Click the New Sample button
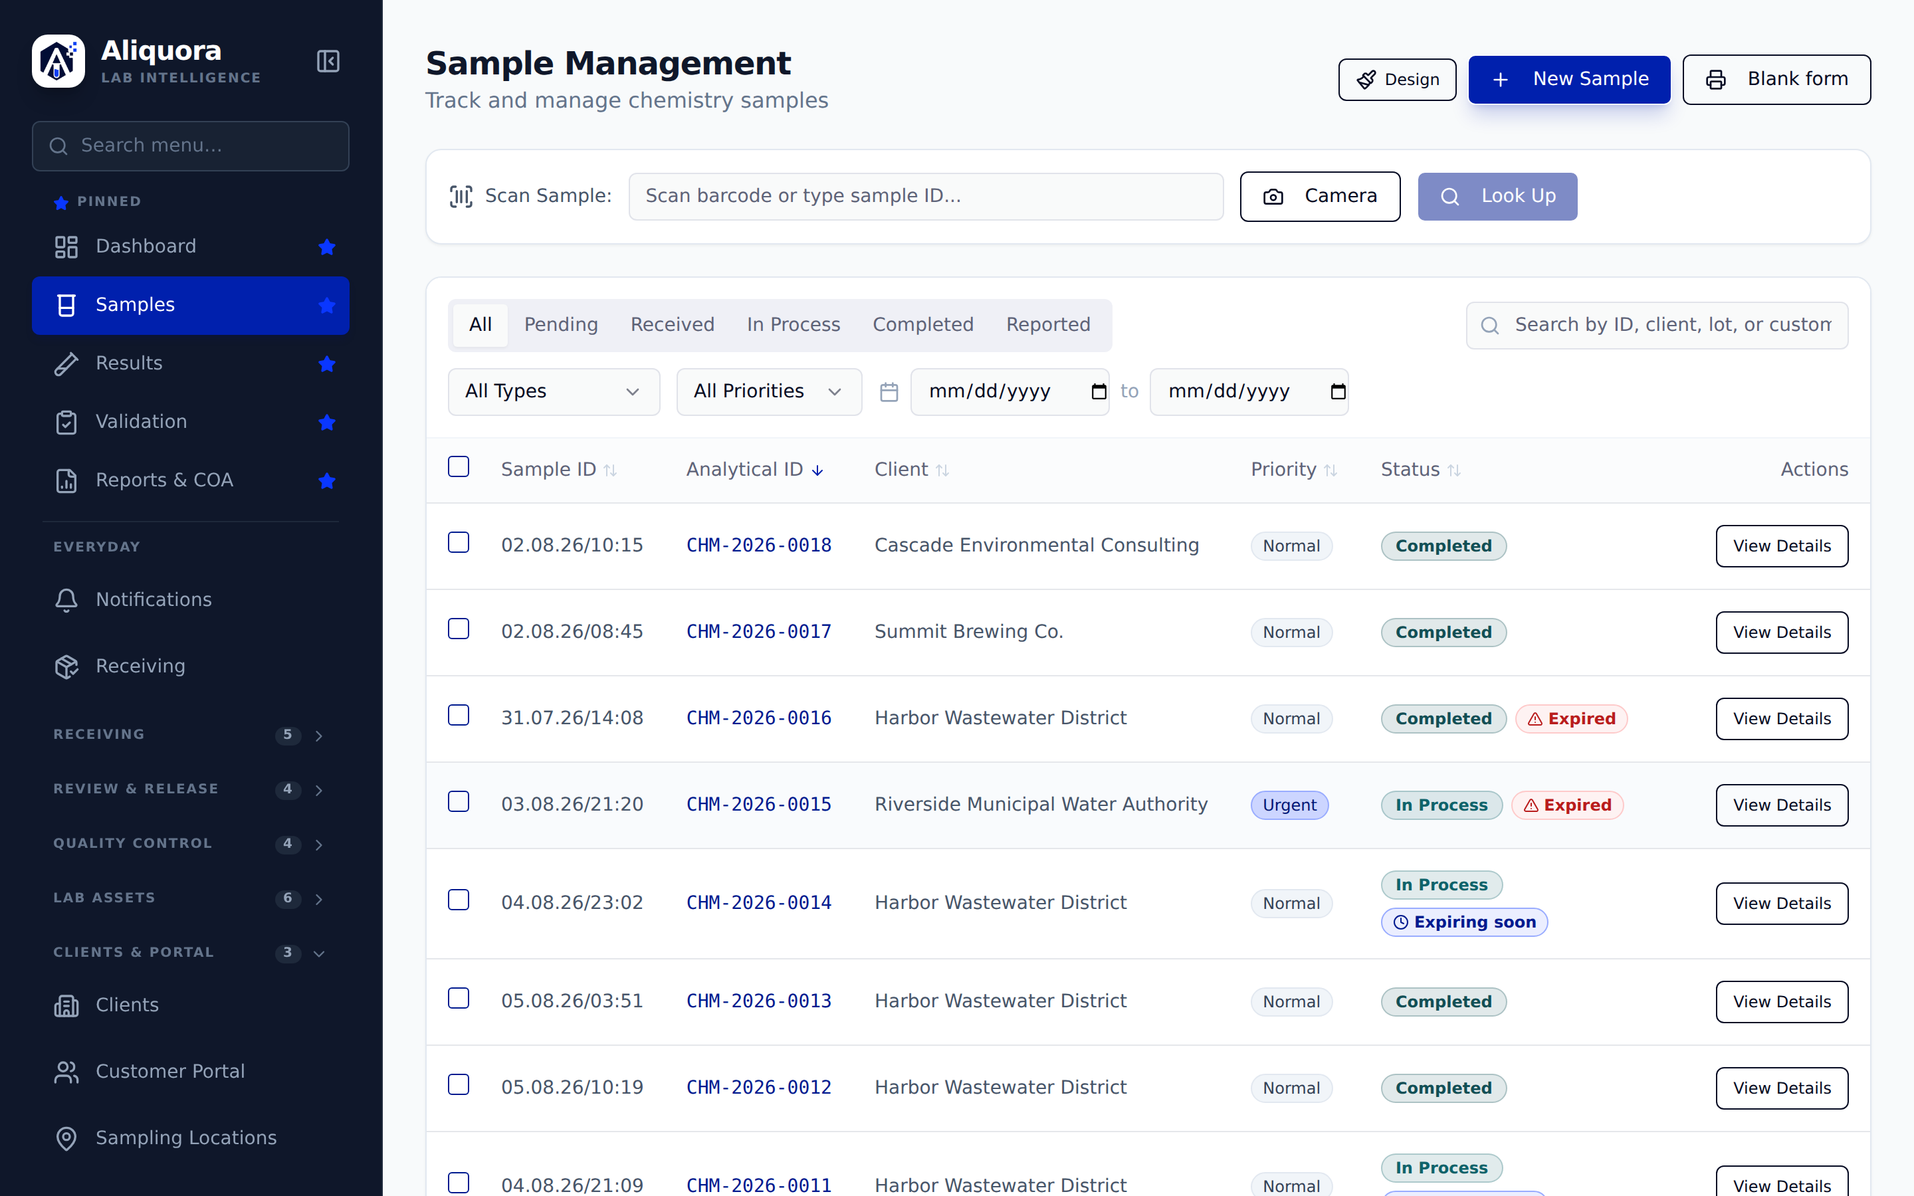This screenshot has width=1914, height=1196. click(1569, 79)
